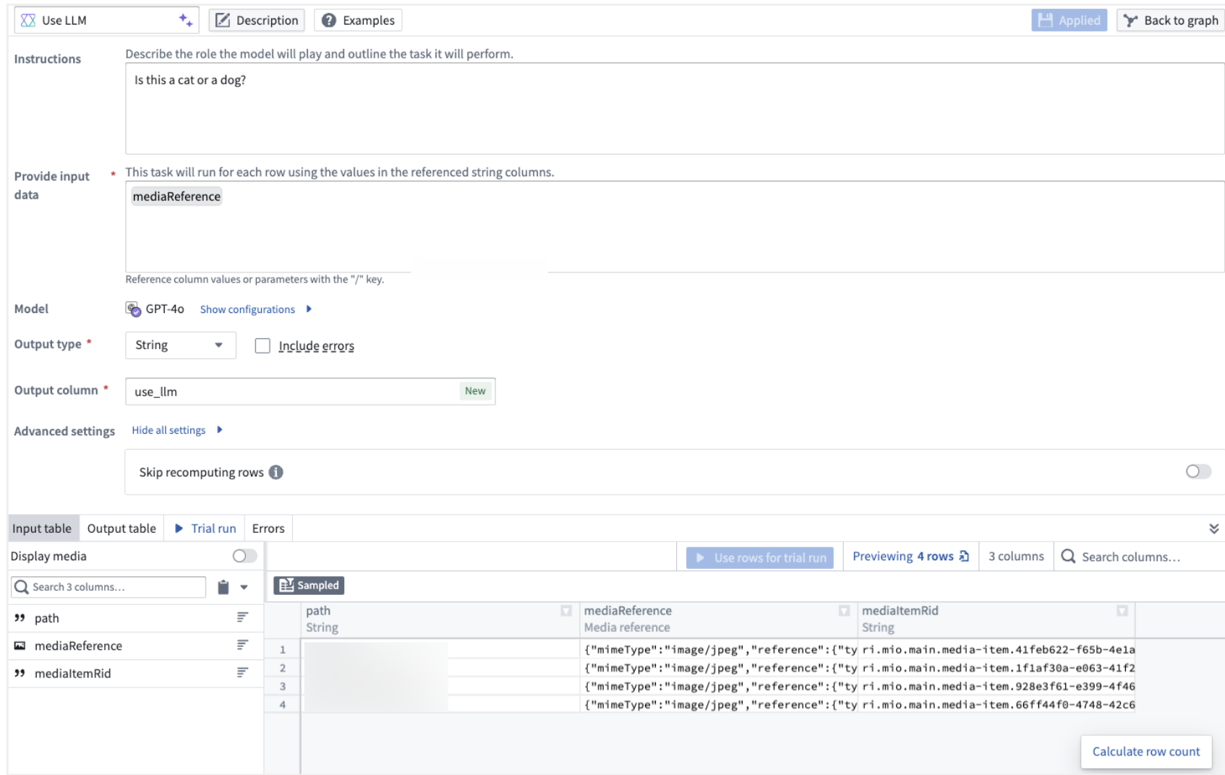The image size is (1225, 775).
Task: Click the string type icon for path
Action: 20,618
